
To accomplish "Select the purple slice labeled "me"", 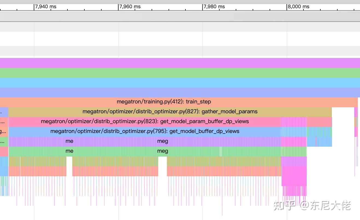I will pyautogui.click(x=69, y=141).
